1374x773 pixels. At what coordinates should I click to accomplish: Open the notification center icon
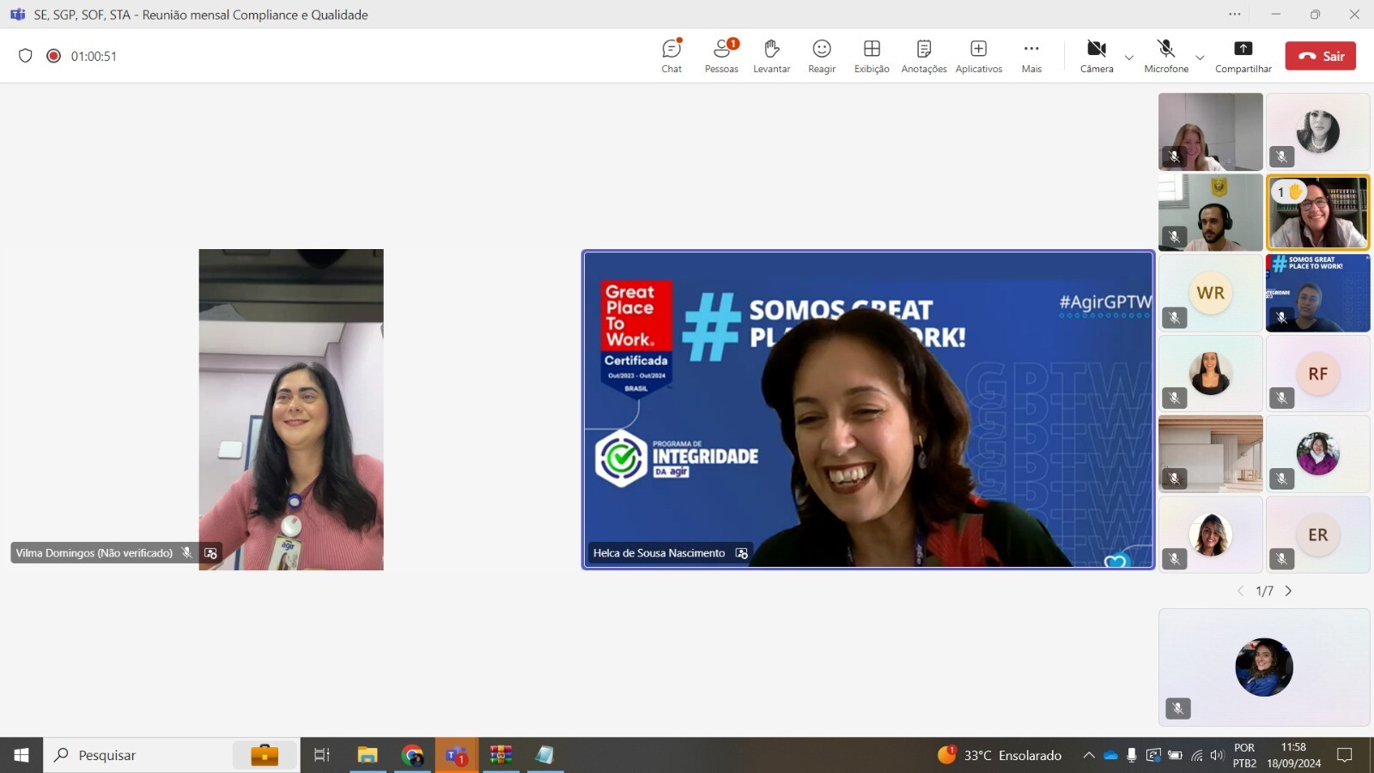pyautogui.click(x=1345, y=755)
